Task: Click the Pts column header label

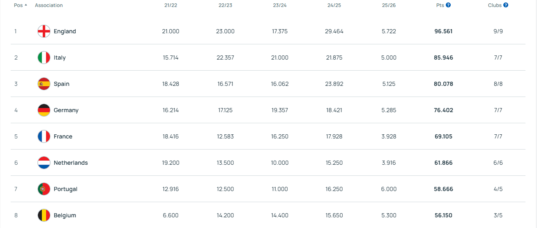Action: (x=440, y=5)
